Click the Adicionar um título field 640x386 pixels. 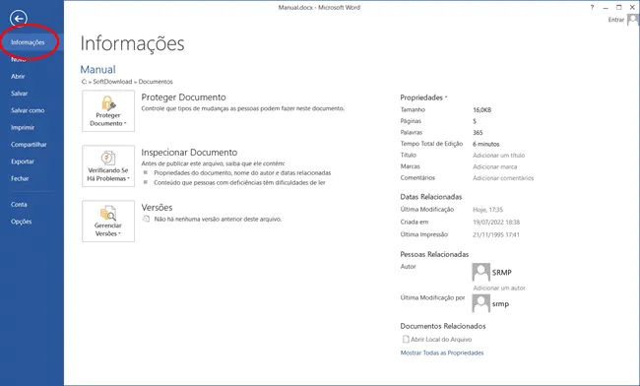(499, 156)
